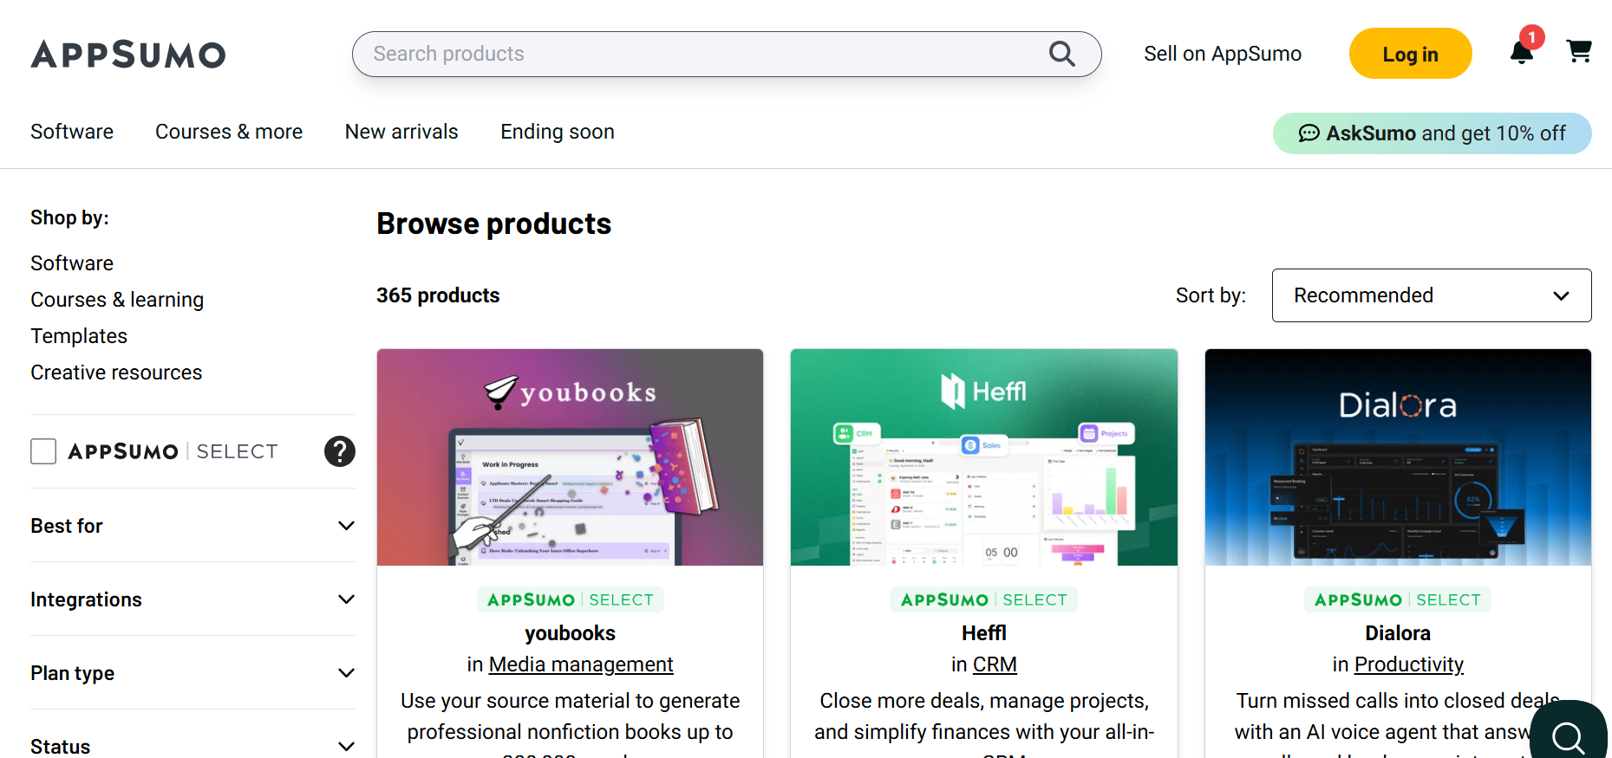Open notifications bell
The image size is (1612, 758).
tap(1522, 53)
